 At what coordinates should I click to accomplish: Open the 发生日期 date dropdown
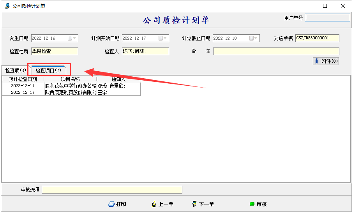[75, 38]
